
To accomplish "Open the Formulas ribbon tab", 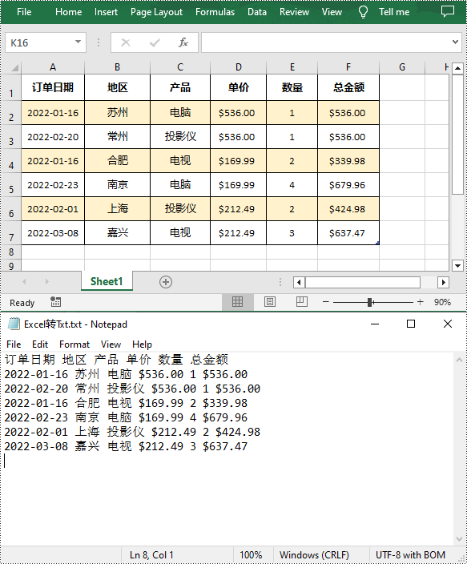I will pyautogui.click(x=215, y=12).
